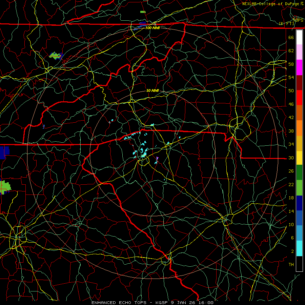Click the legend value '26'

click(291, 171)
